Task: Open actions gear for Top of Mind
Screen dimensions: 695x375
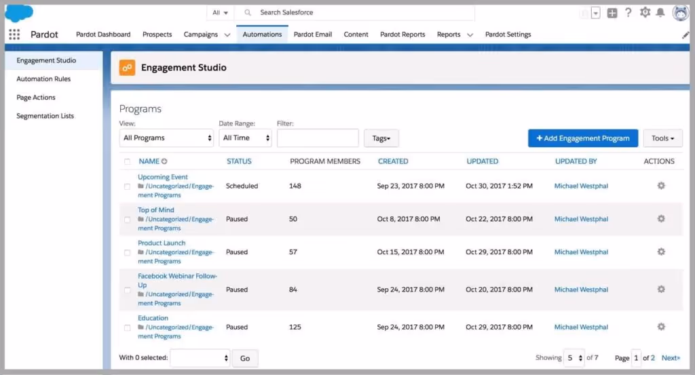Action: coord(661,218)
